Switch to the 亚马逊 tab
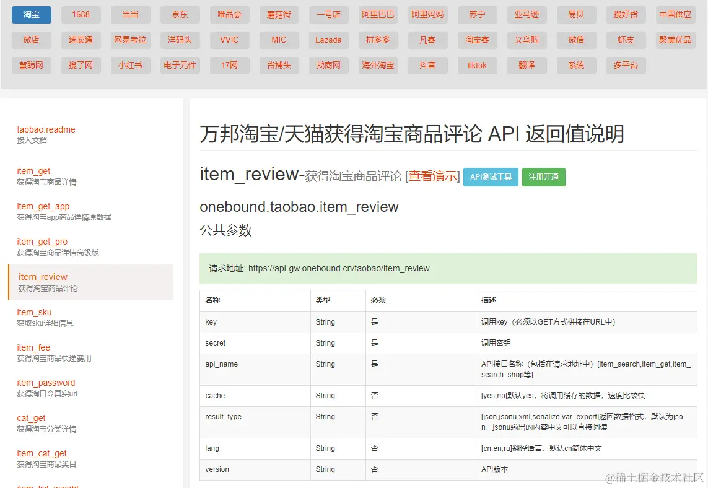 coord(527,14)
